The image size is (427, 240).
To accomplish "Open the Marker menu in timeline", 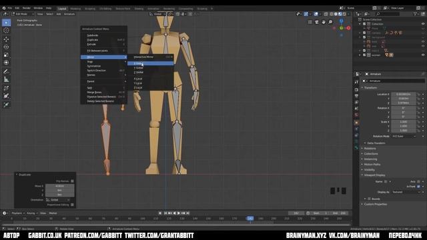I will point(53,213).
